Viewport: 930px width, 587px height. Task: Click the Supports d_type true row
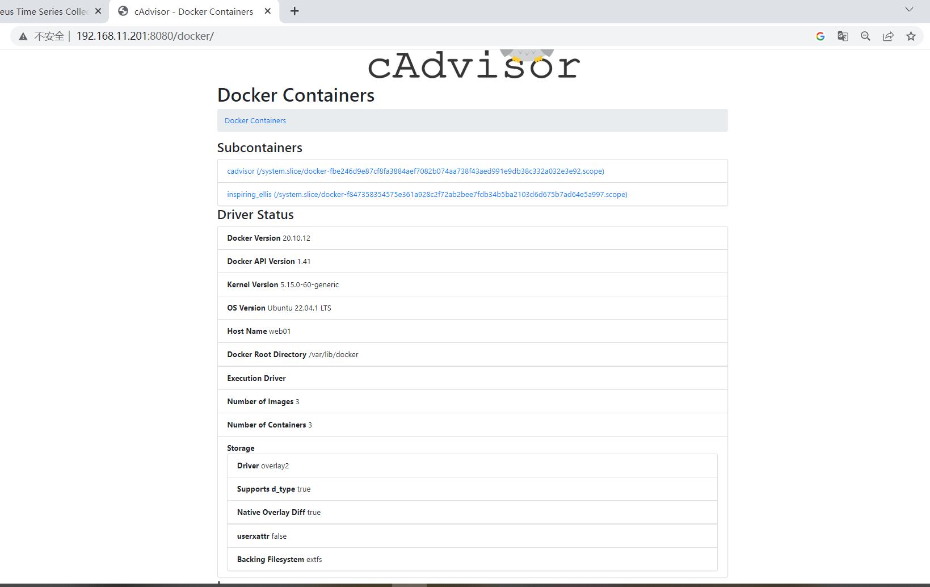pyautogui.click(x=472, y=489)
